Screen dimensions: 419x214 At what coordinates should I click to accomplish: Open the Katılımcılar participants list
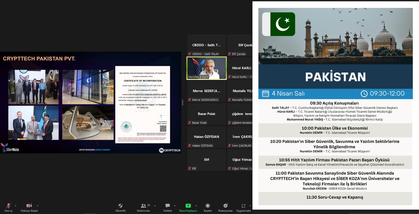pos(144,206)
